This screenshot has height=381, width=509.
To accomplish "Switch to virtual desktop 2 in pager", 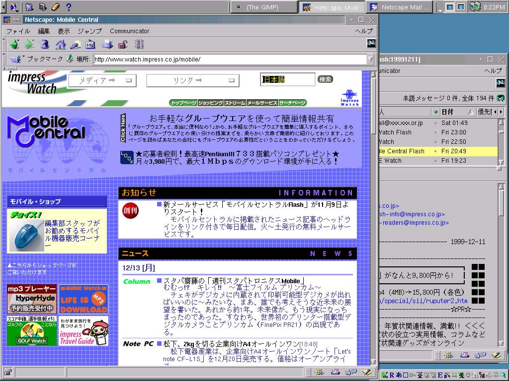I will 461,7.
